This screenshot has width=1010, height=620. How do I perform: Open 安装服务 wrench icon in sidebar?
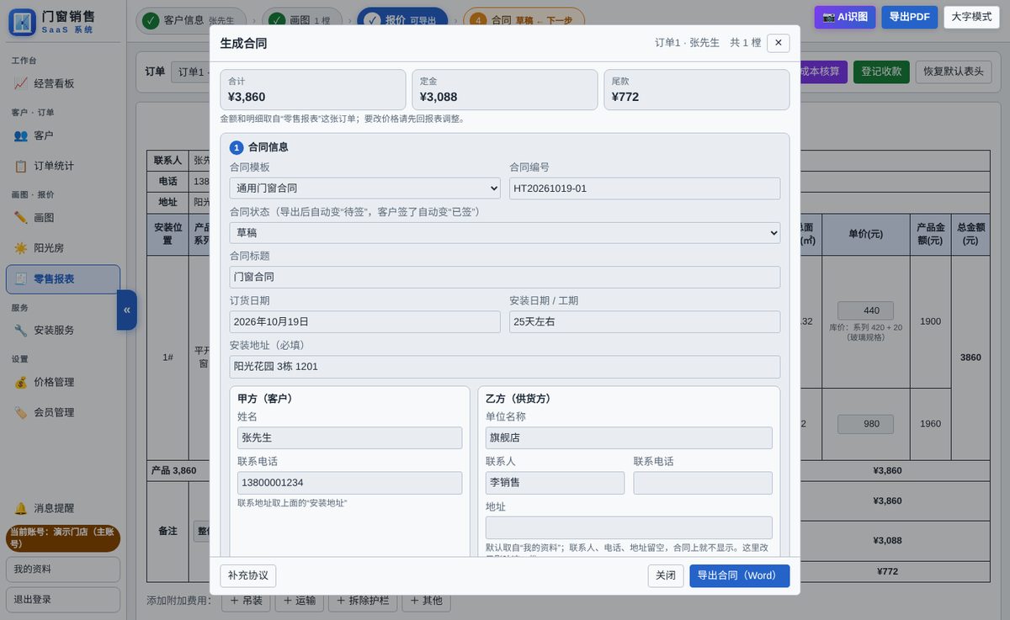coord(21,331)
